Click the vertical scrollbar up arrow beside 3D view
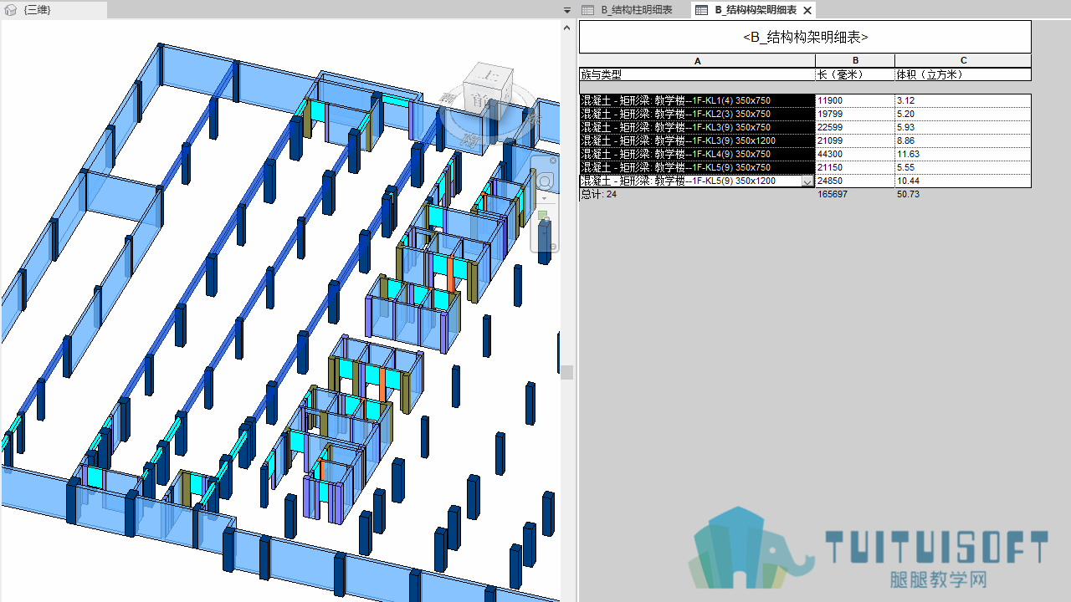The image size is (1071, 602). click(x=566, y=28)
